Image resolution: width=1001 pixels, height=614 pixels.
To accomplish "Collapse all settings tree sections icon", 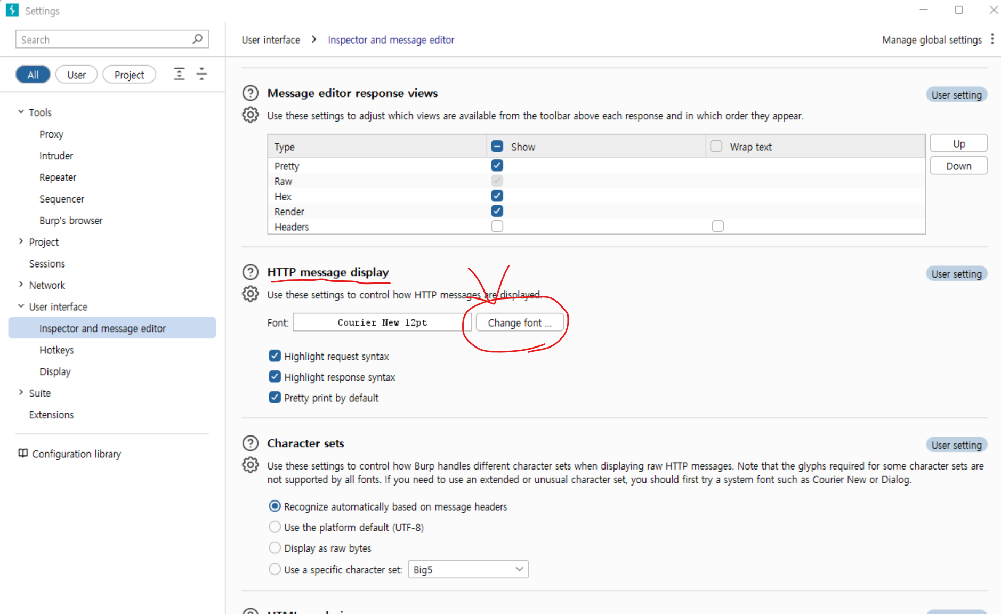I will tap(201, 74).
